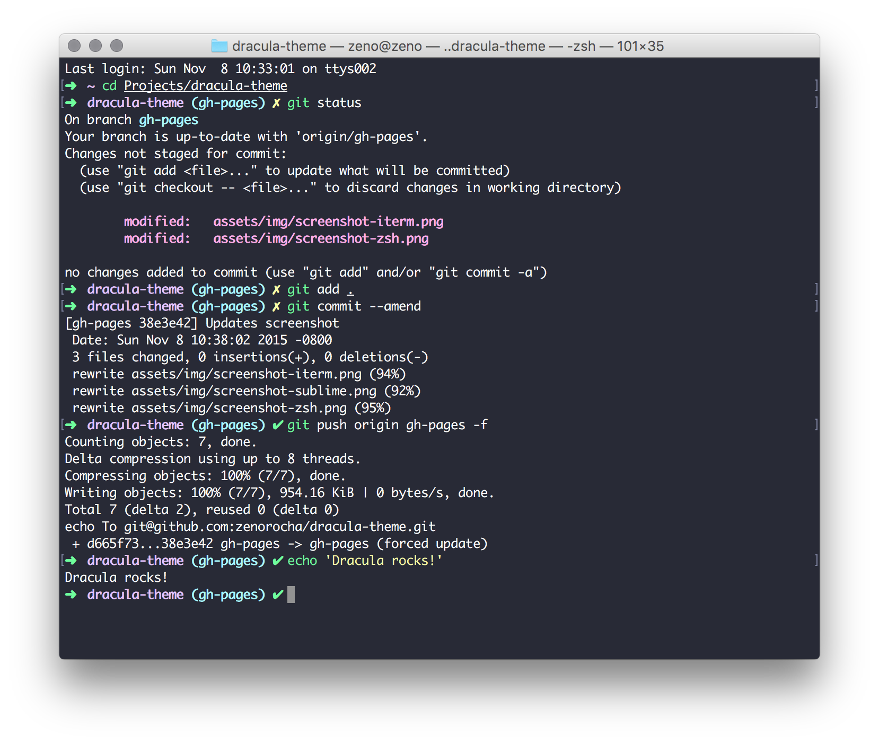Click "Changes not staged for commit:"
Screen dimensions: 879x744
click(x=175, y=154)
